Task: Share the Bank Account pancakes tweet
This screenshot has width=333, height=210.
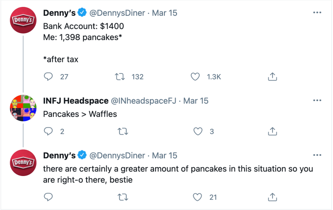Action: [272, 76]
